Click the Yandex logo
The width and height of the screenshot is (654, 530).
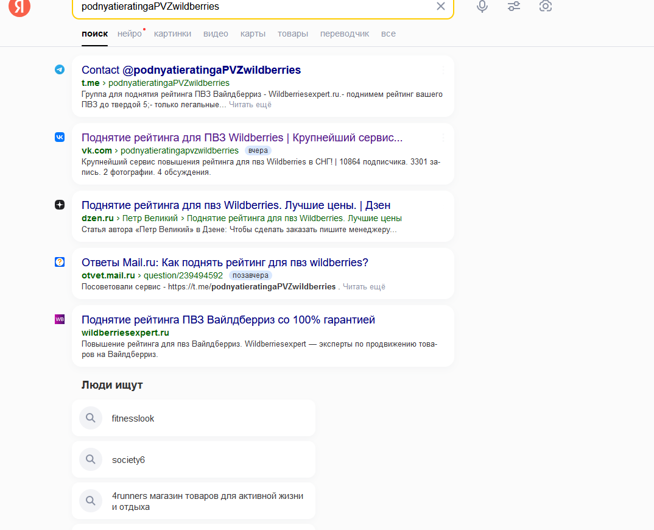click(19, 7)
